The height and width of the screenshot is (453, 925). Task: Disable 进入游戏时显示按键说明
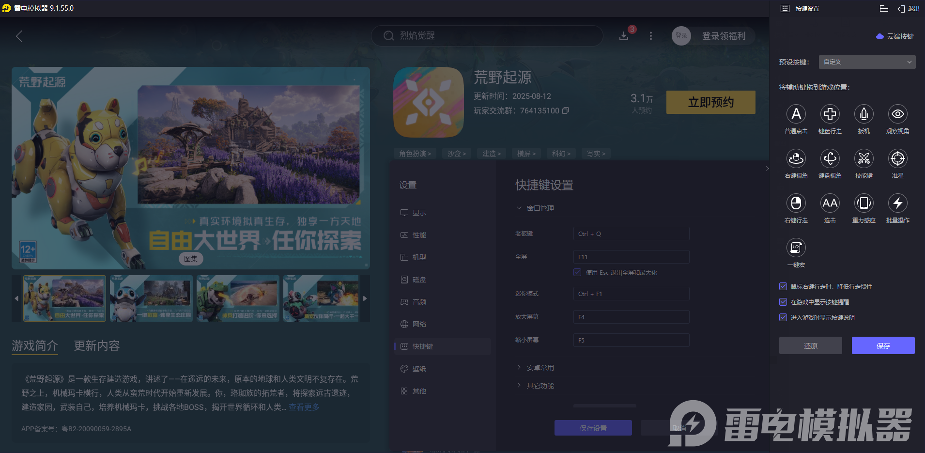(783, 317)
